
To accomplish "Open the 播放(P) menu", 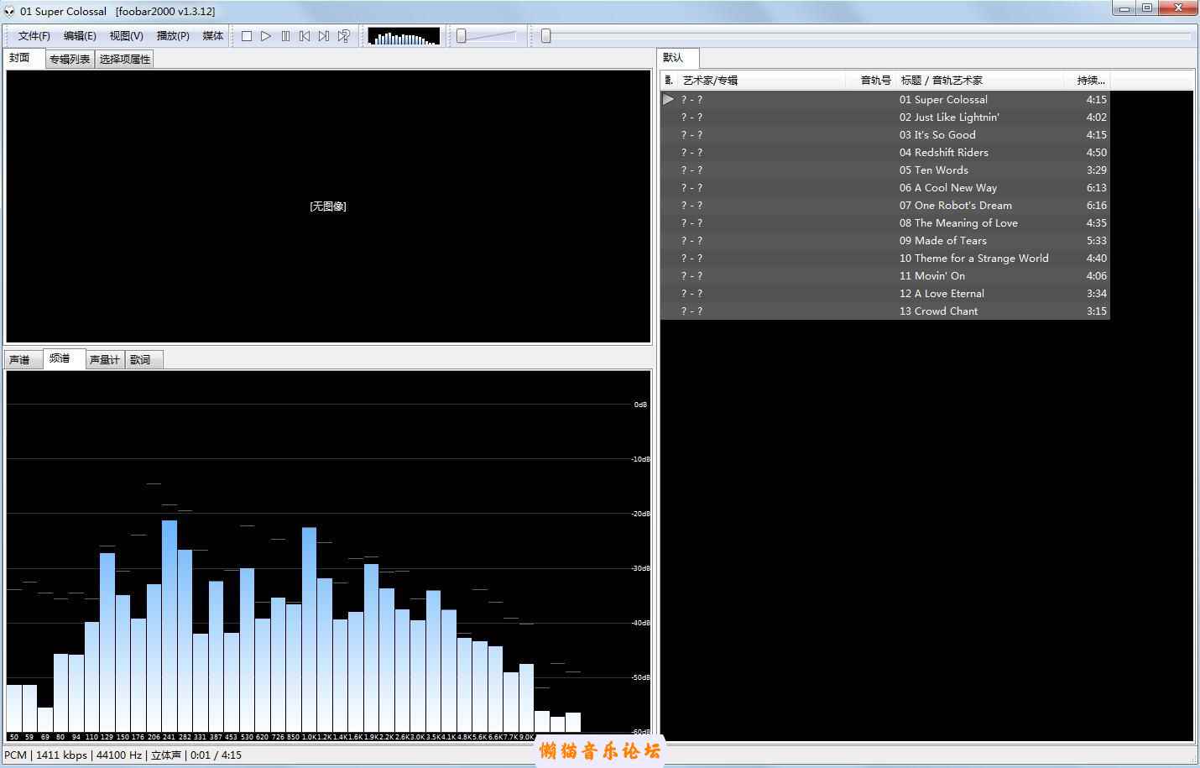I will click(x=173, y=36).
